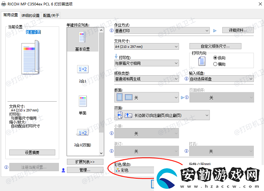Click info icon beside 注册当前设置 button
Screen dimensions: 264x191
(x=6, y=167)
